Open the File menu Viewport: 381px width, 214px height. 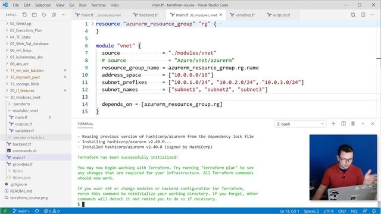click(16, 5)
